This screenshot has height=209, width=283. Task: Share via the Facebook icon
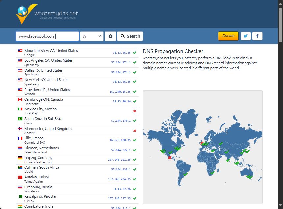[257, 36]
